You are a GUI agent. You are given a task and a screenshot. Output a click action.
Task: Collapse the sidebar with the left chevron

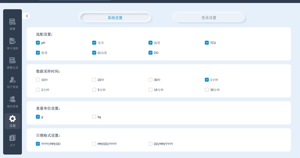(27, 16)
